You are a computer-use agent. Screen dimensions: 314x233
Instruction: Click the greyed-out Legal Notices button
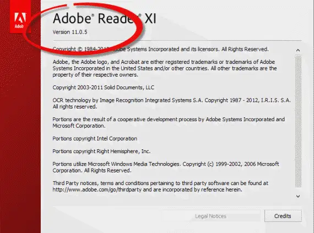[211, 216]
